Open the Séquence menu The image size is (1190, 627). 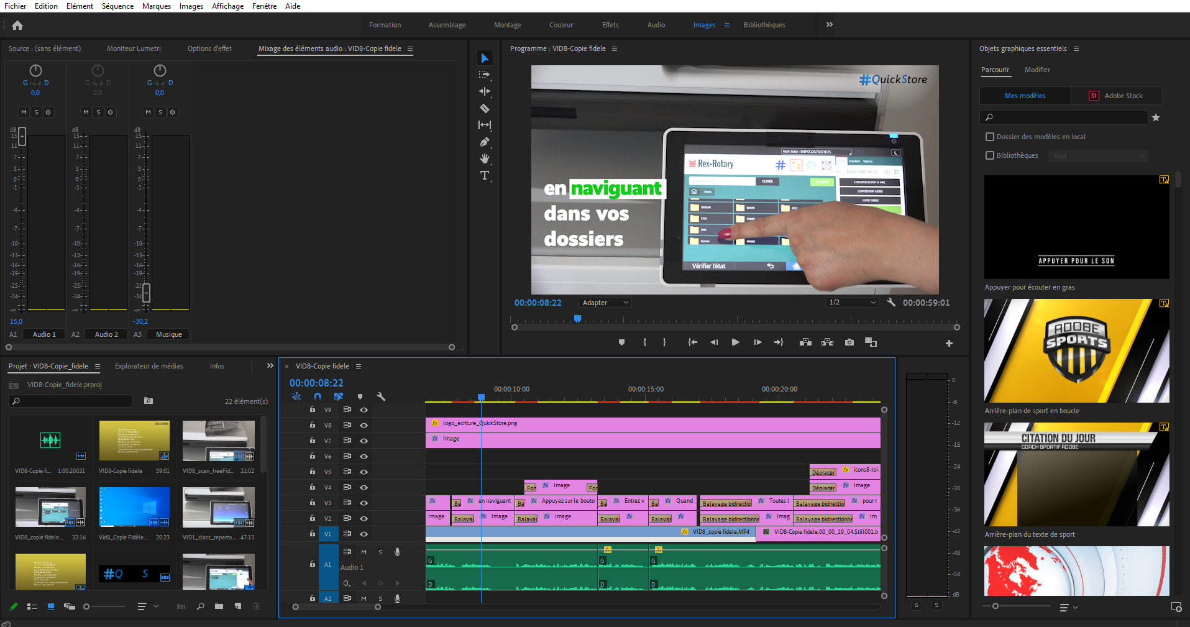click(x=117, y=6)
